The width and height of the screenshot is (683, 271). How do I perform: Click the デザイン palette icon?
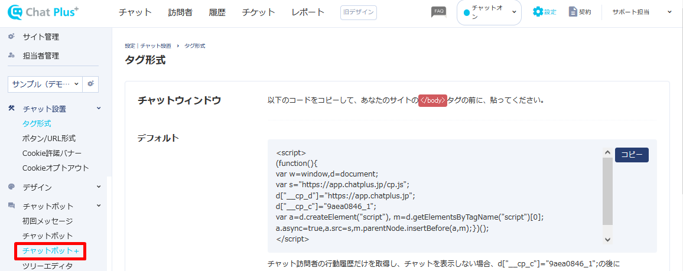coord(12,188)
